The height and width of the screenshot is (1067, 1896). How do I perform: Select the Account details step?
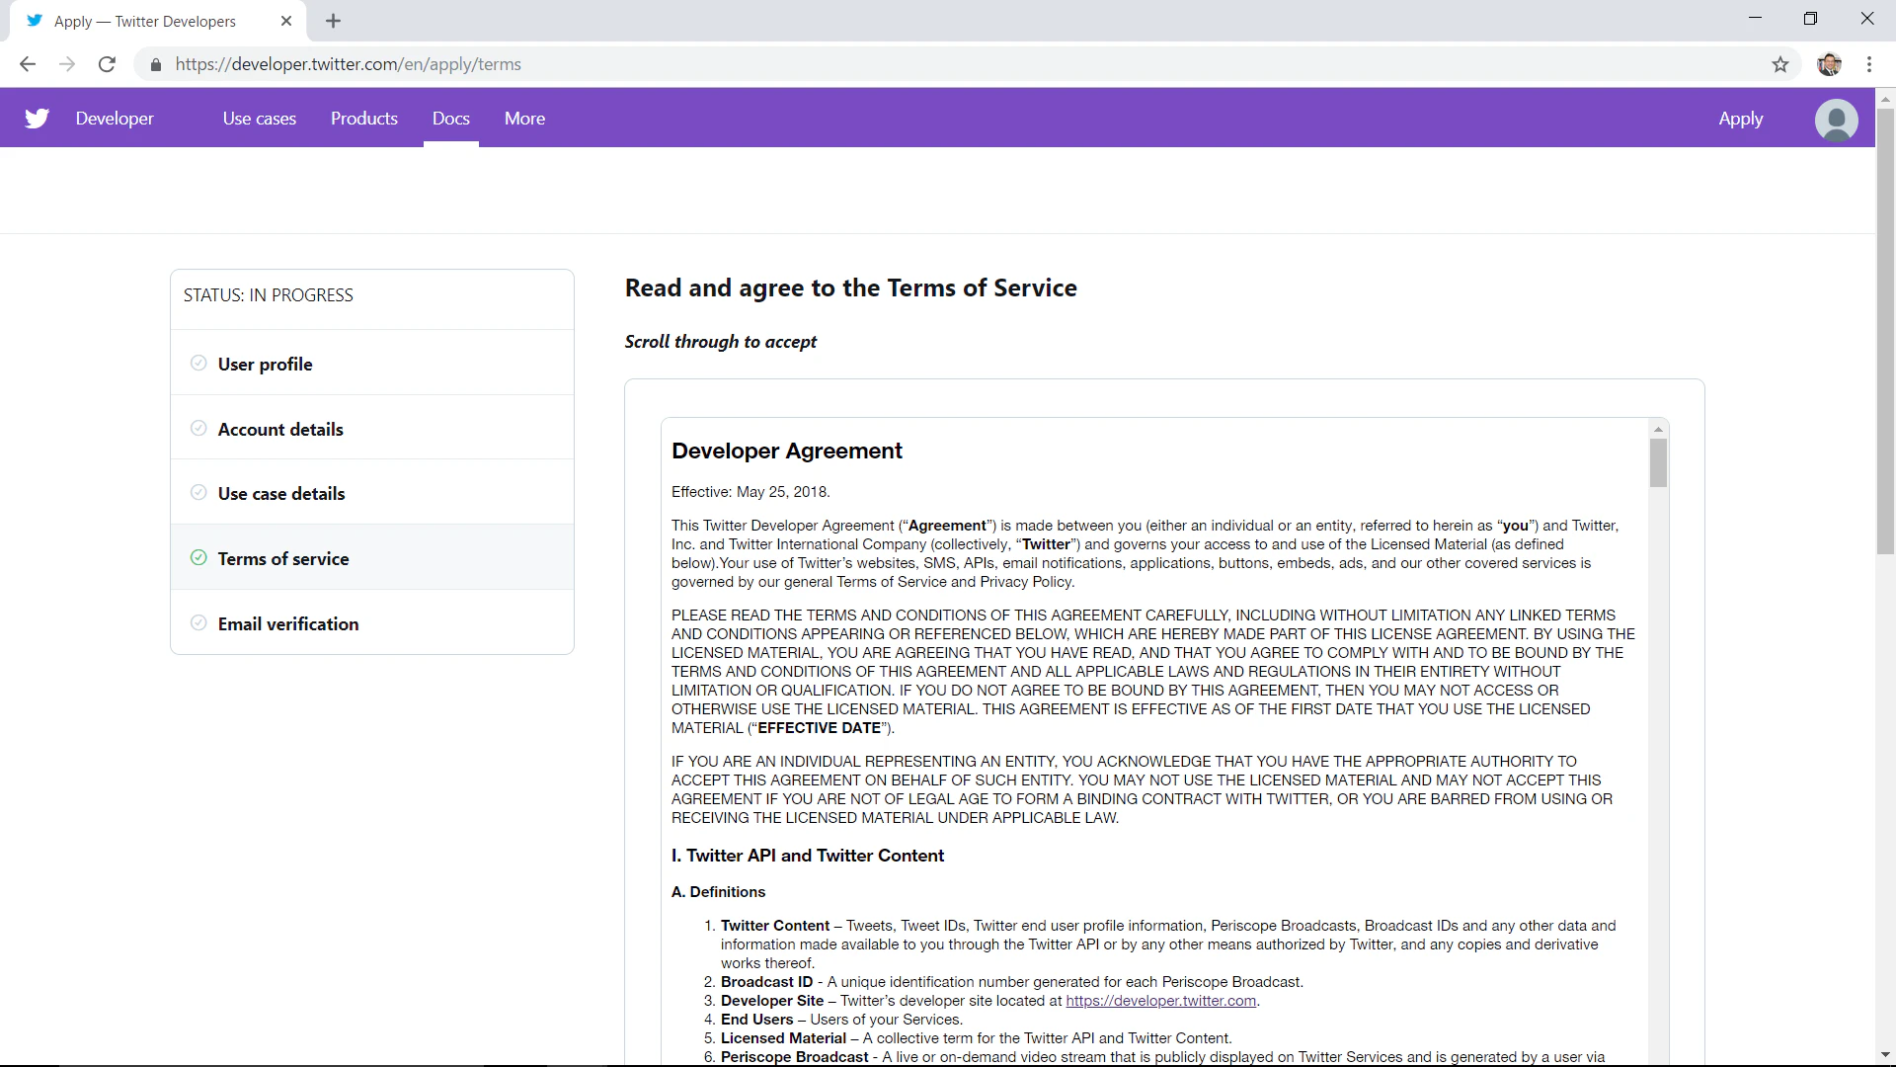tap(372, 428)
